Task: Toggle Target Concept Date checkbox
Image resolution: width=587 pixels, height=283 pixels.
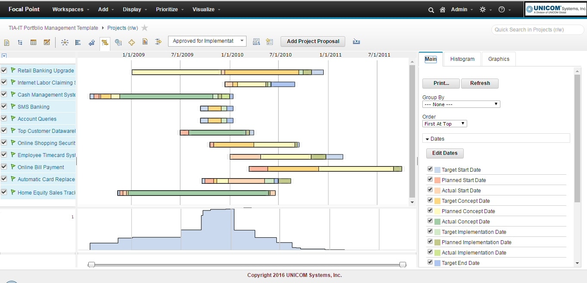Action: 430,200
